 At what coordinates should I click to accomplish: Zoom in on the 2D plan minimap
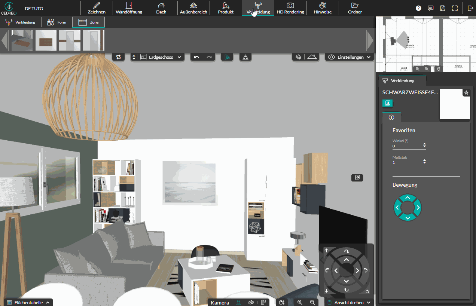(417, 69)
